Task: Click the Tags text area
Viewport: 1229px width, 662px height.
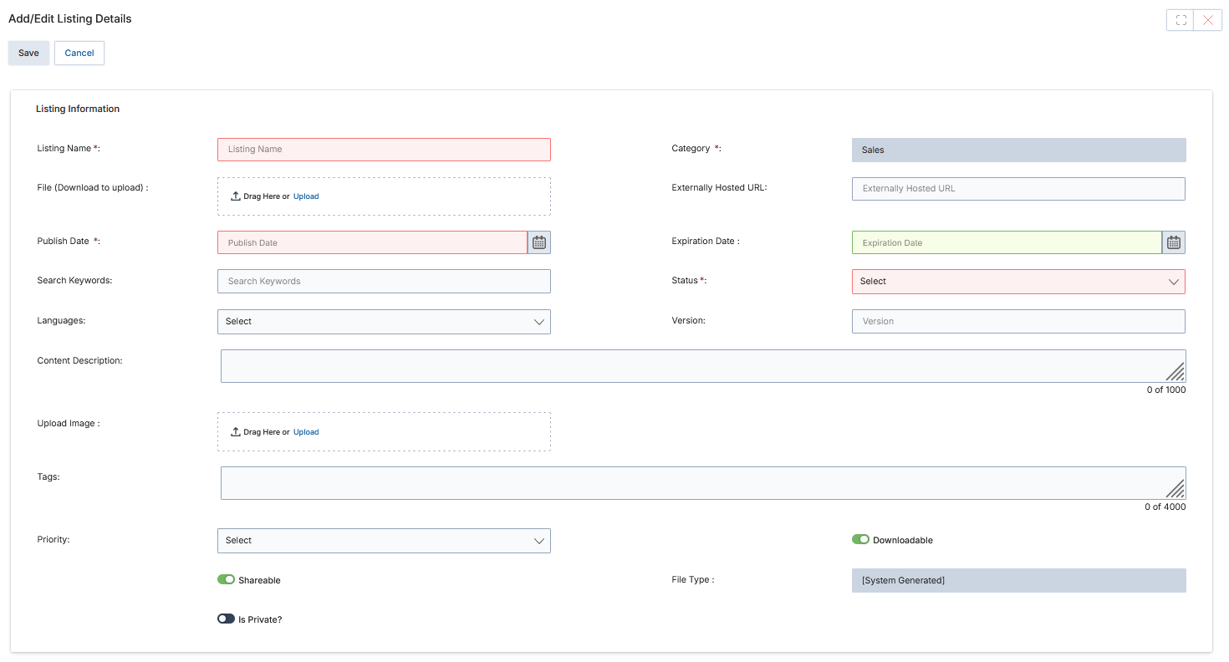Action: click(703, 483)
